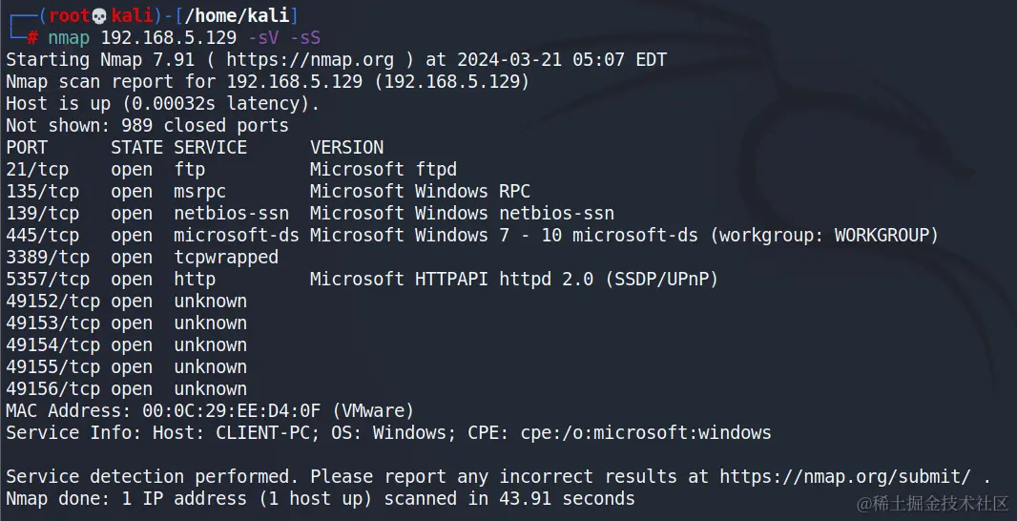This screenshot has width=1017, height=521.
Task: Click the msrpc service name
Action: point(199,191)
